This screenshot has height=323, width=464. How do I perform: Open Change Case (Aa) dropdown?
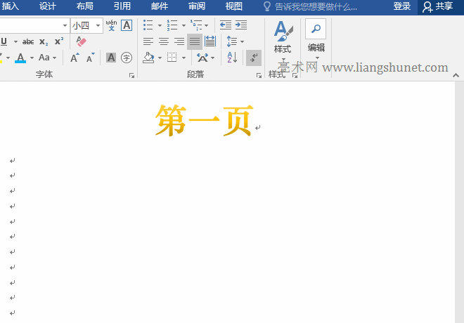(x=47, y=58)
